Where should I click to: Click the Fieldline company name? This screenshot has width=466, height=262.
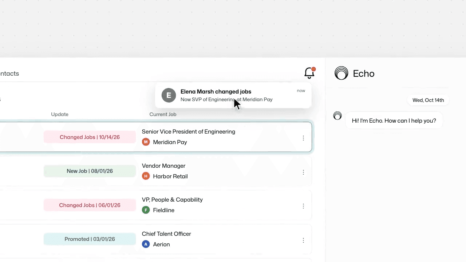pyautogui.click(x=164, y=210)
